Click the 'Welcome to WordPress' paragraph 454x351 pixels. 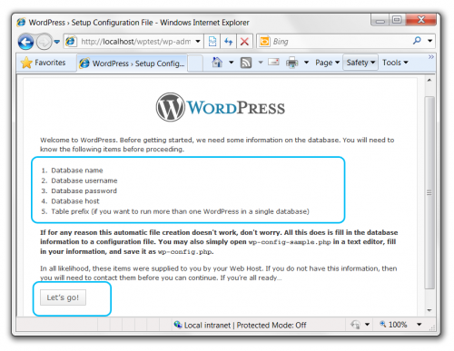217,144
